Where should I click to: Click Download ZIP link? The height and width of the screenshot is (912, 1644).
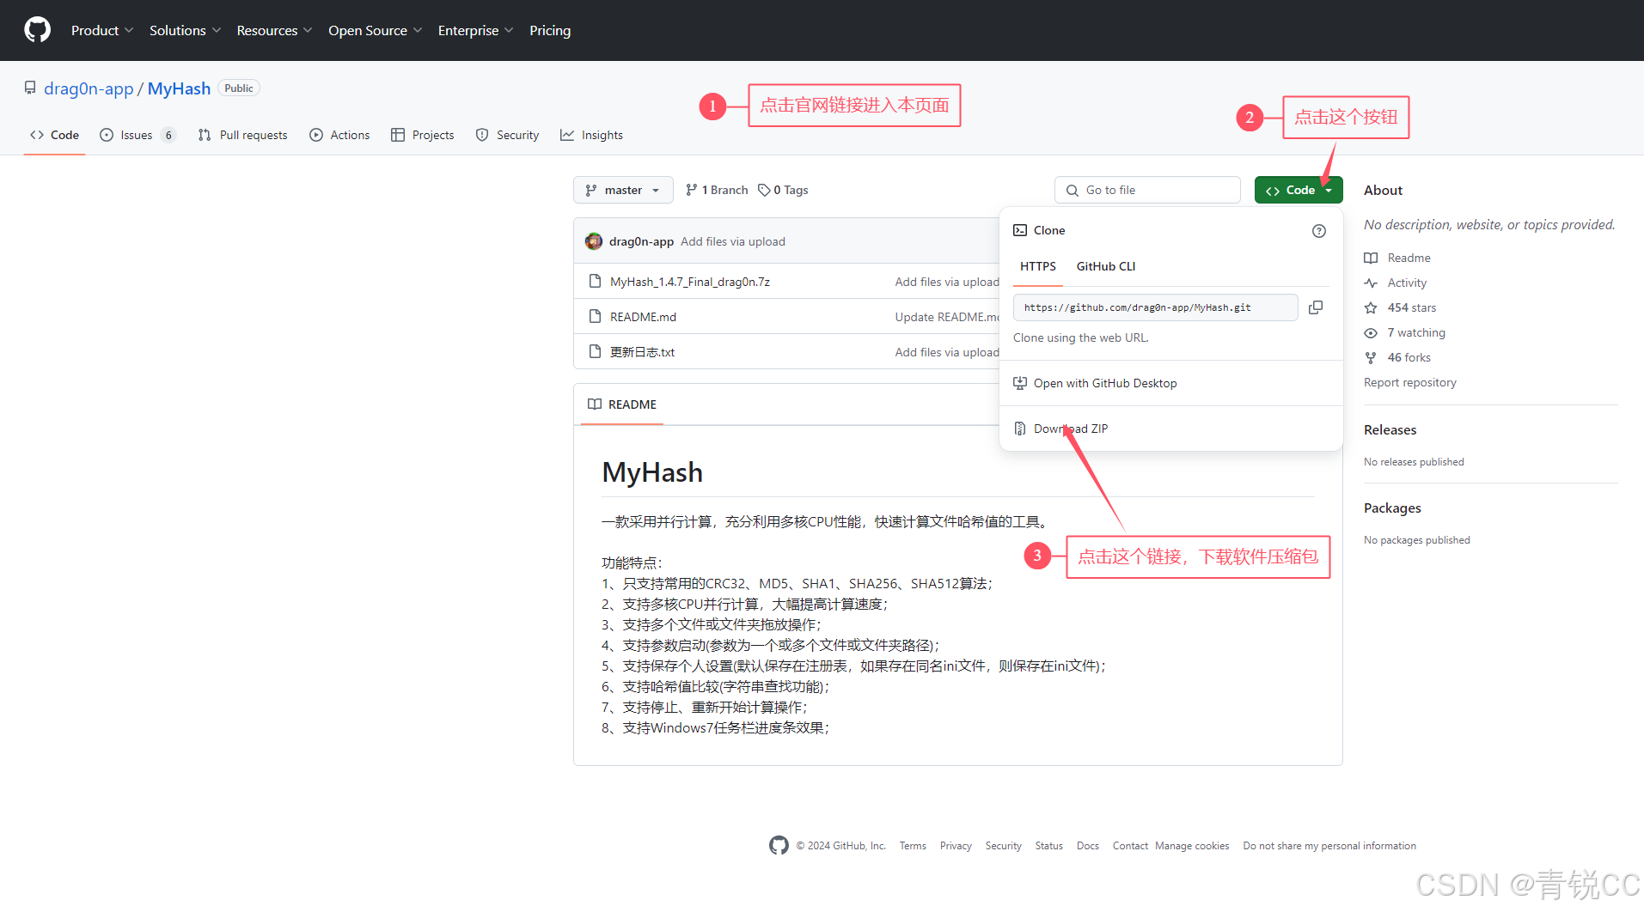1071,429
